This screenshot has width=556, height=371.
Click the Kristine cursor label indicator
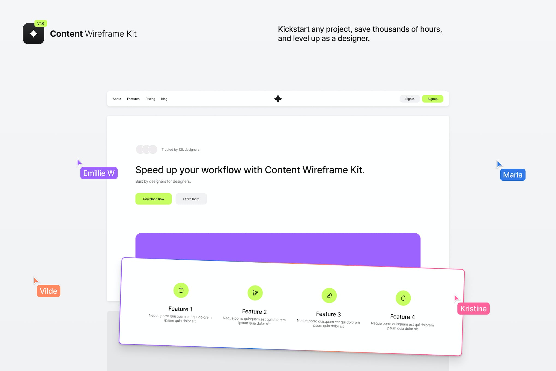click(x=474, y=308)
